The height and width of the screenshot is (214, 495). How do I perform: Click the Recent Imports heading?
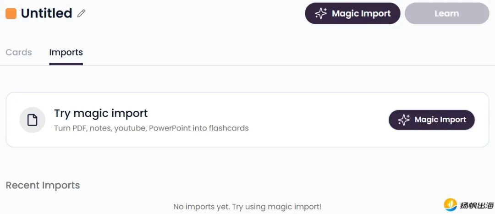click(x=43, y=185)
